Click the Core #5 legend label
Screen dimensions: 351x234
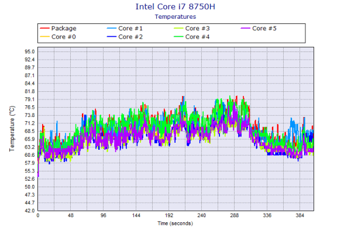[264, 29]
